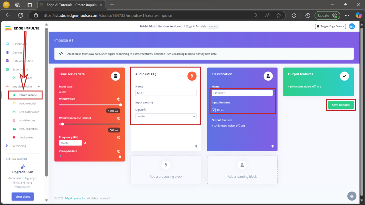Collapse the Impulse design menu section
The width and height of the screenshot is (365, 205).
39,87
